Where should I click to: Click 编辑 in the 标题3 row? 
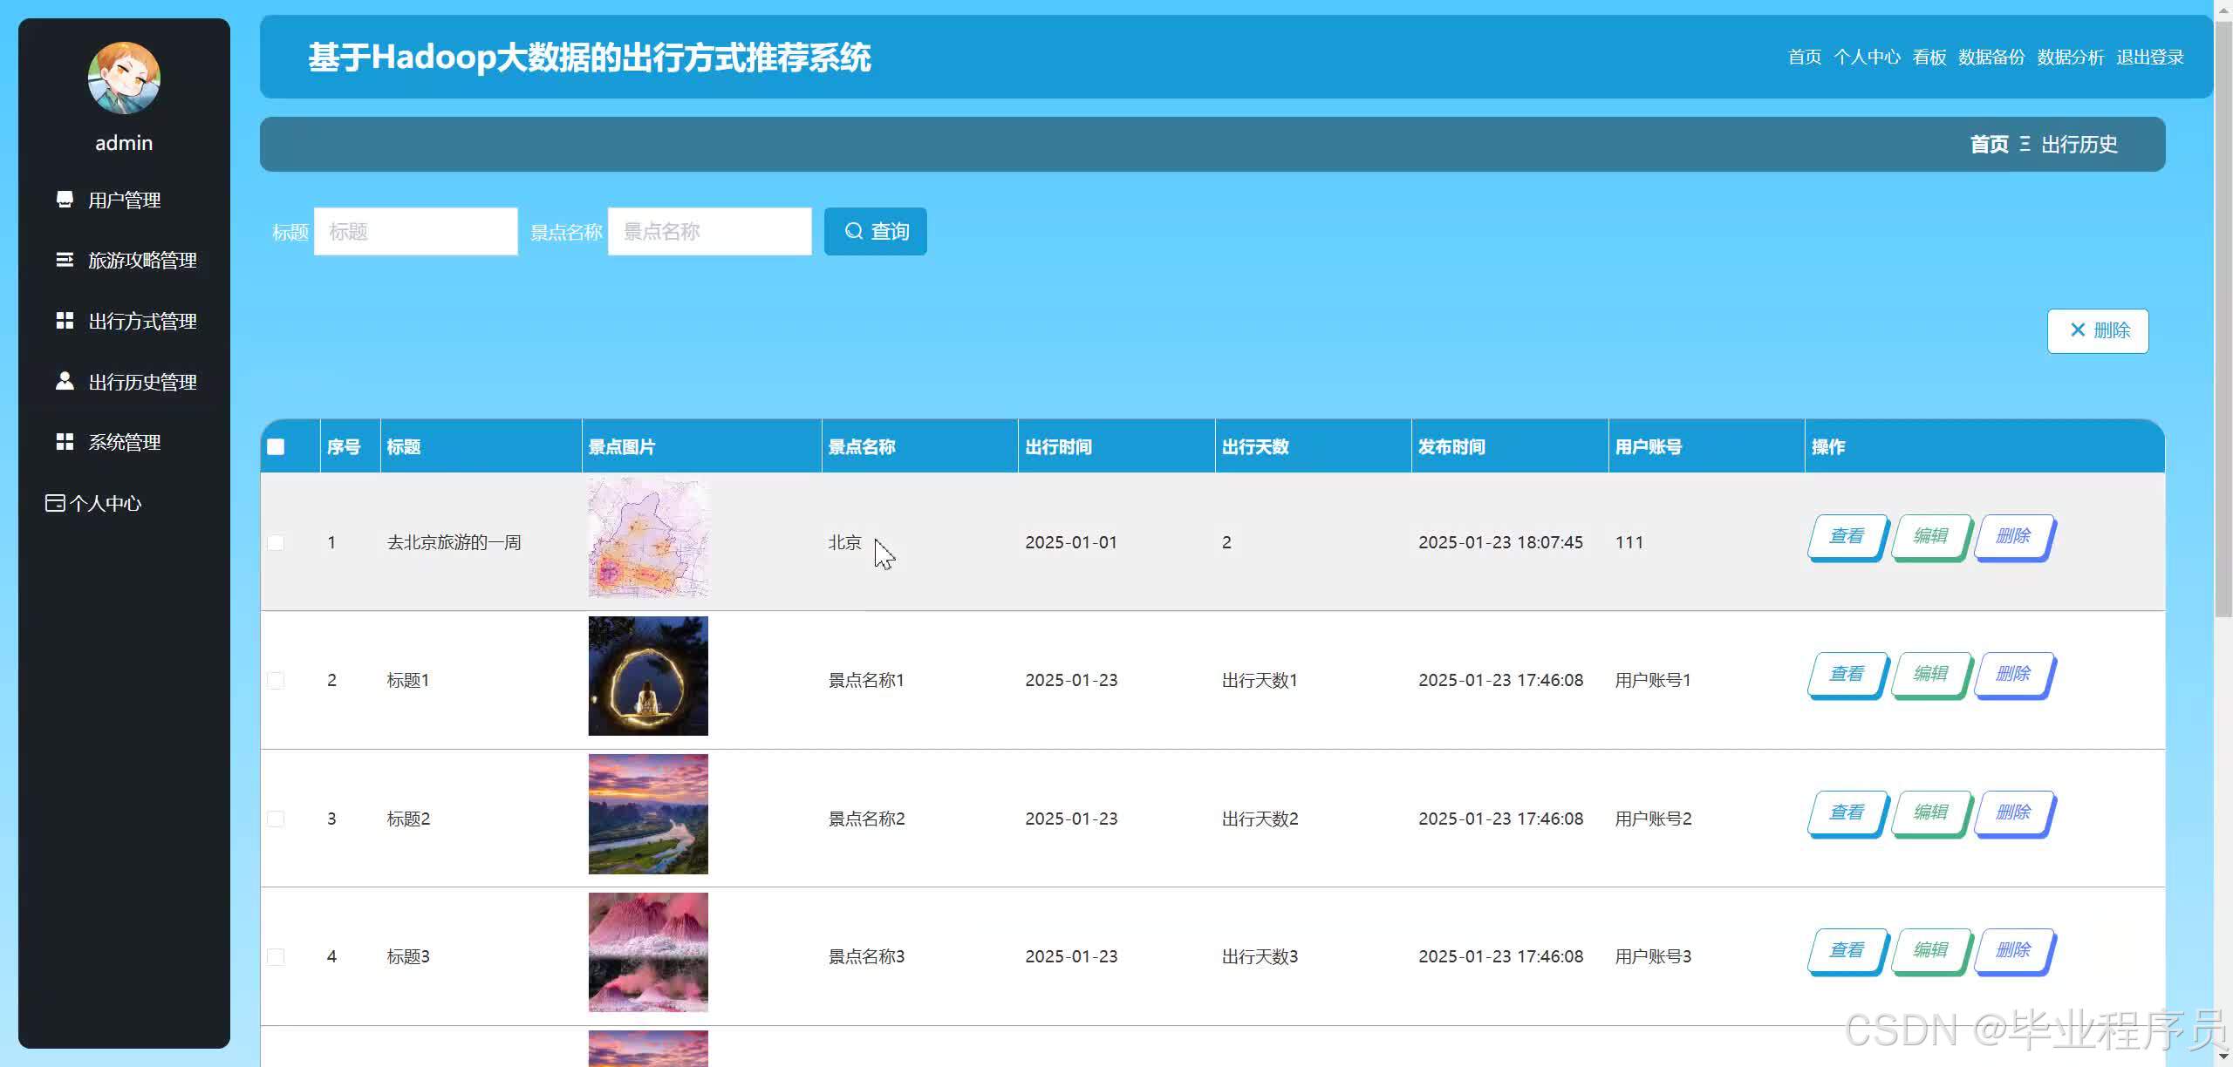click(1930, 951)
